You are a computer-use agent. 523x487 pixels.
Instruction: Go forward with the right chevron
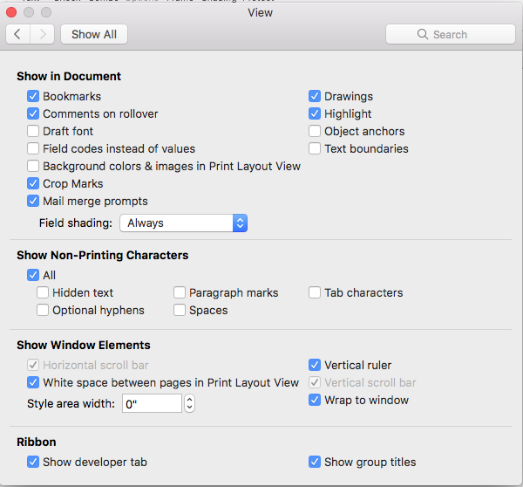coord(43,34)
